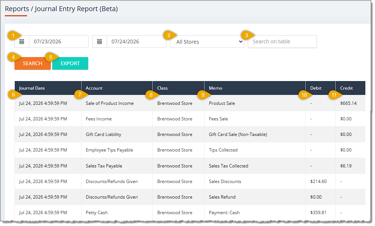Click the orange SEARCH button

point(33,63)
